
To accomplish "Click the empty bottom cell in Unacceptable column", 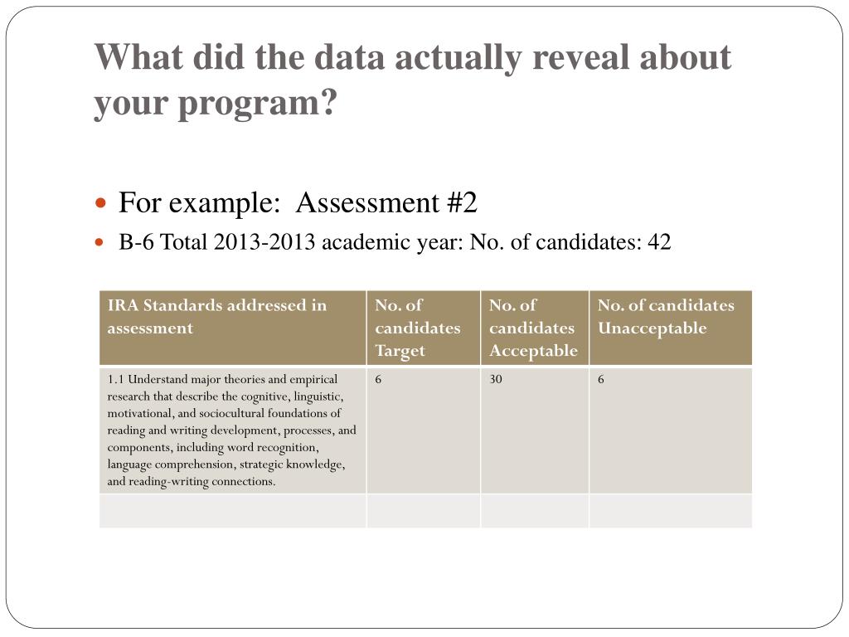I will [671, 511].
